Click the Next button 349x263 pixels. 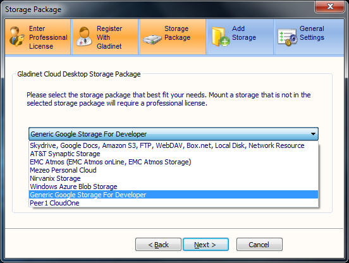coord(205,245)
